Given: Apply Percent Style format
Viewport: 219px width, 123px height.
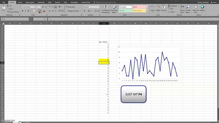Looking at the screenshot, I should (89, 11).
